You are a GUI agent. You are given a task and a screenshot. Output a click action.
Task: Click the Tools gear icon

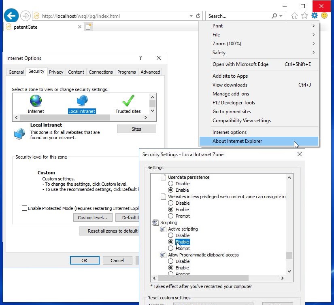[x=315, y=15]
